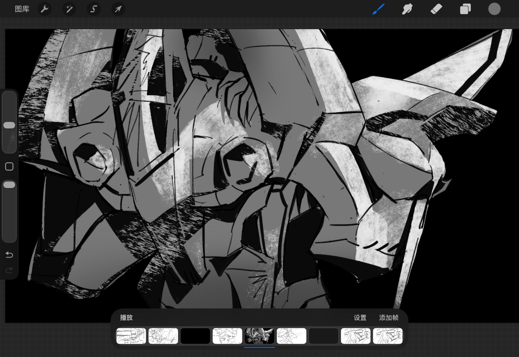519x357 pixels.
Task: Open the Layers panel
Action: tap(465, 9)
